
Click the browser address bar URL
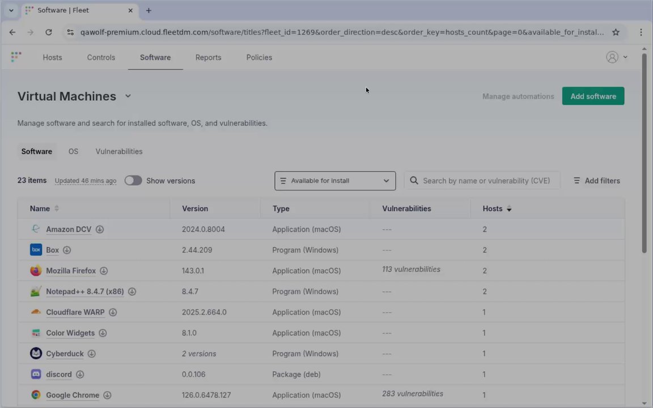pos(341,32)
